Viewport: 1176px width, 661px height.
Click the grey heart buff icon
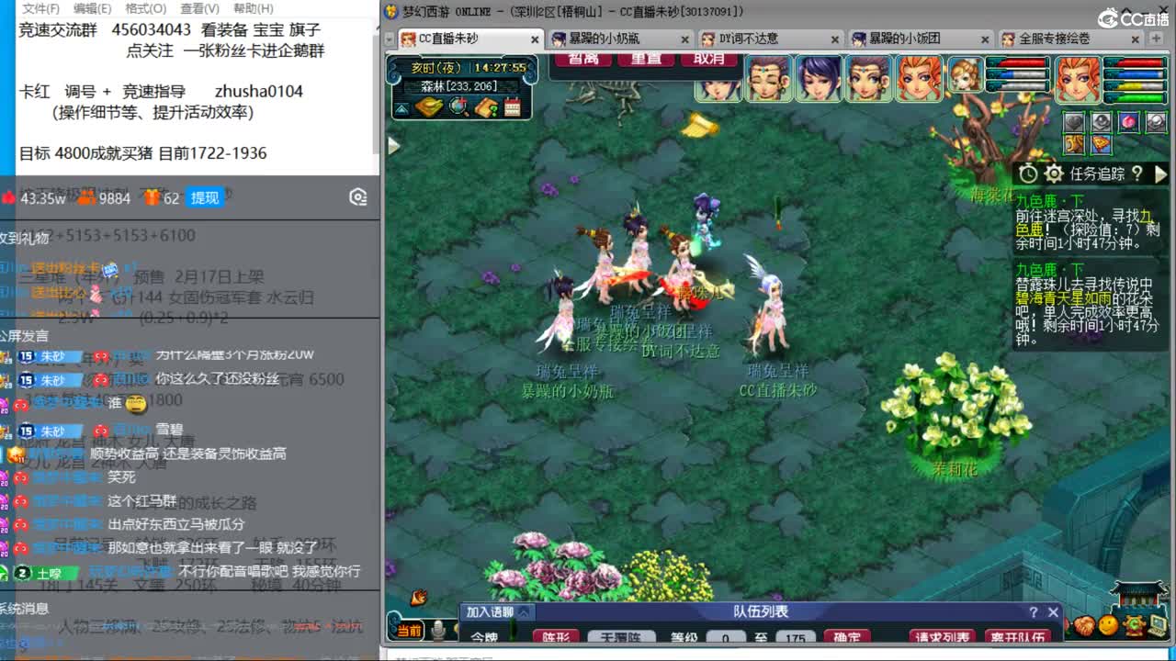[x=1074, y=122]
